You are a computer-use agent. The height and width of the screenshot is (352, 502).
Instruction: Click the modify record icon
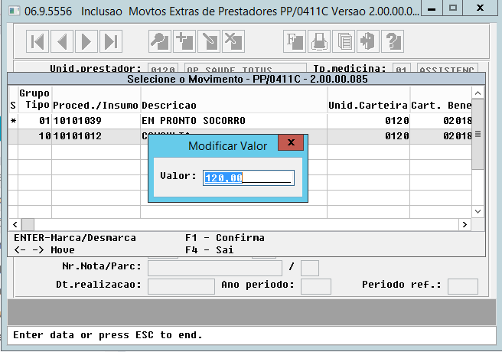tap(209, 41)
